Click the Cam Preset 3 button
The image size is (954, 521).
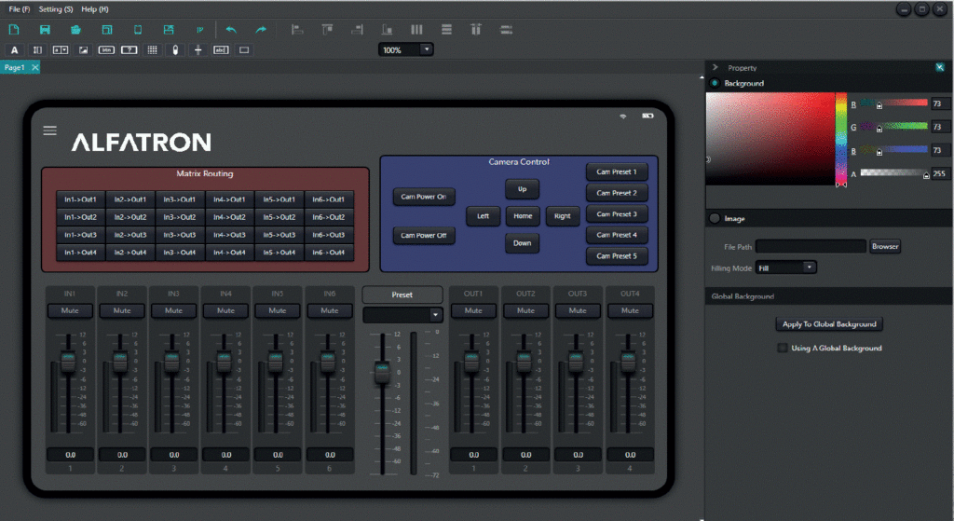[x=617, y=214]
